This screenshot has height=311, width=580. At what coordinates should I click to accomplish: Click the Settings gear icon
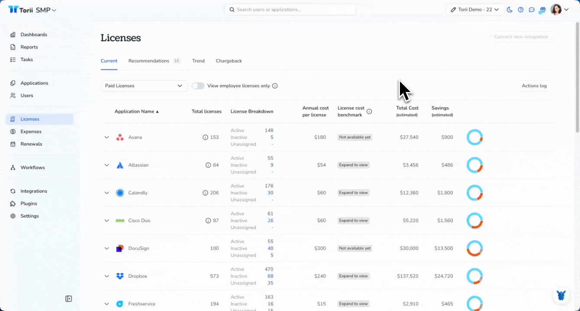click(13, 216)
